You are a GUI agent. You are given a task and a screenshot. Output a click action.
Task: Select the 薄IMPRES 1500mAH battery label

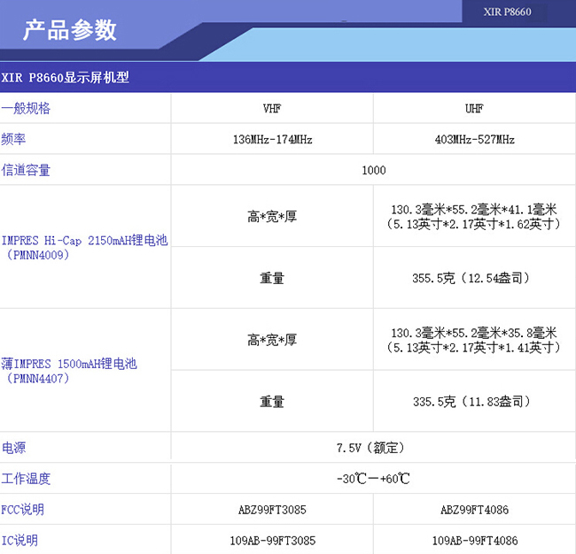click(x=69, y=371)
